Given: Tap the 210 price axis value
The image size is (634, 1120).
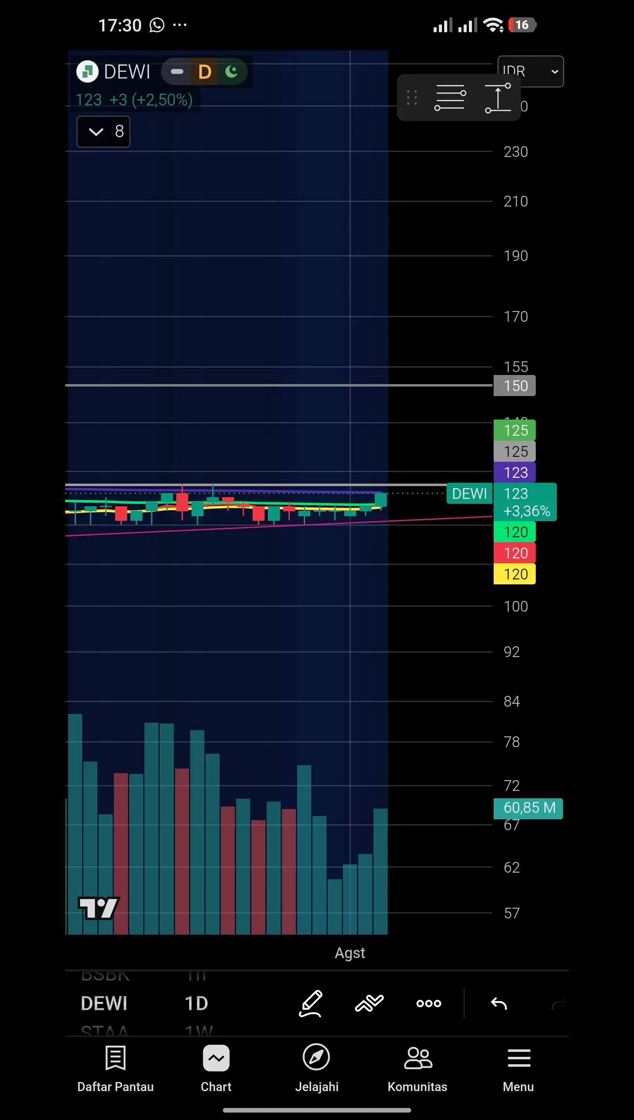Looking at the screenshot, I should coord(516,201).
